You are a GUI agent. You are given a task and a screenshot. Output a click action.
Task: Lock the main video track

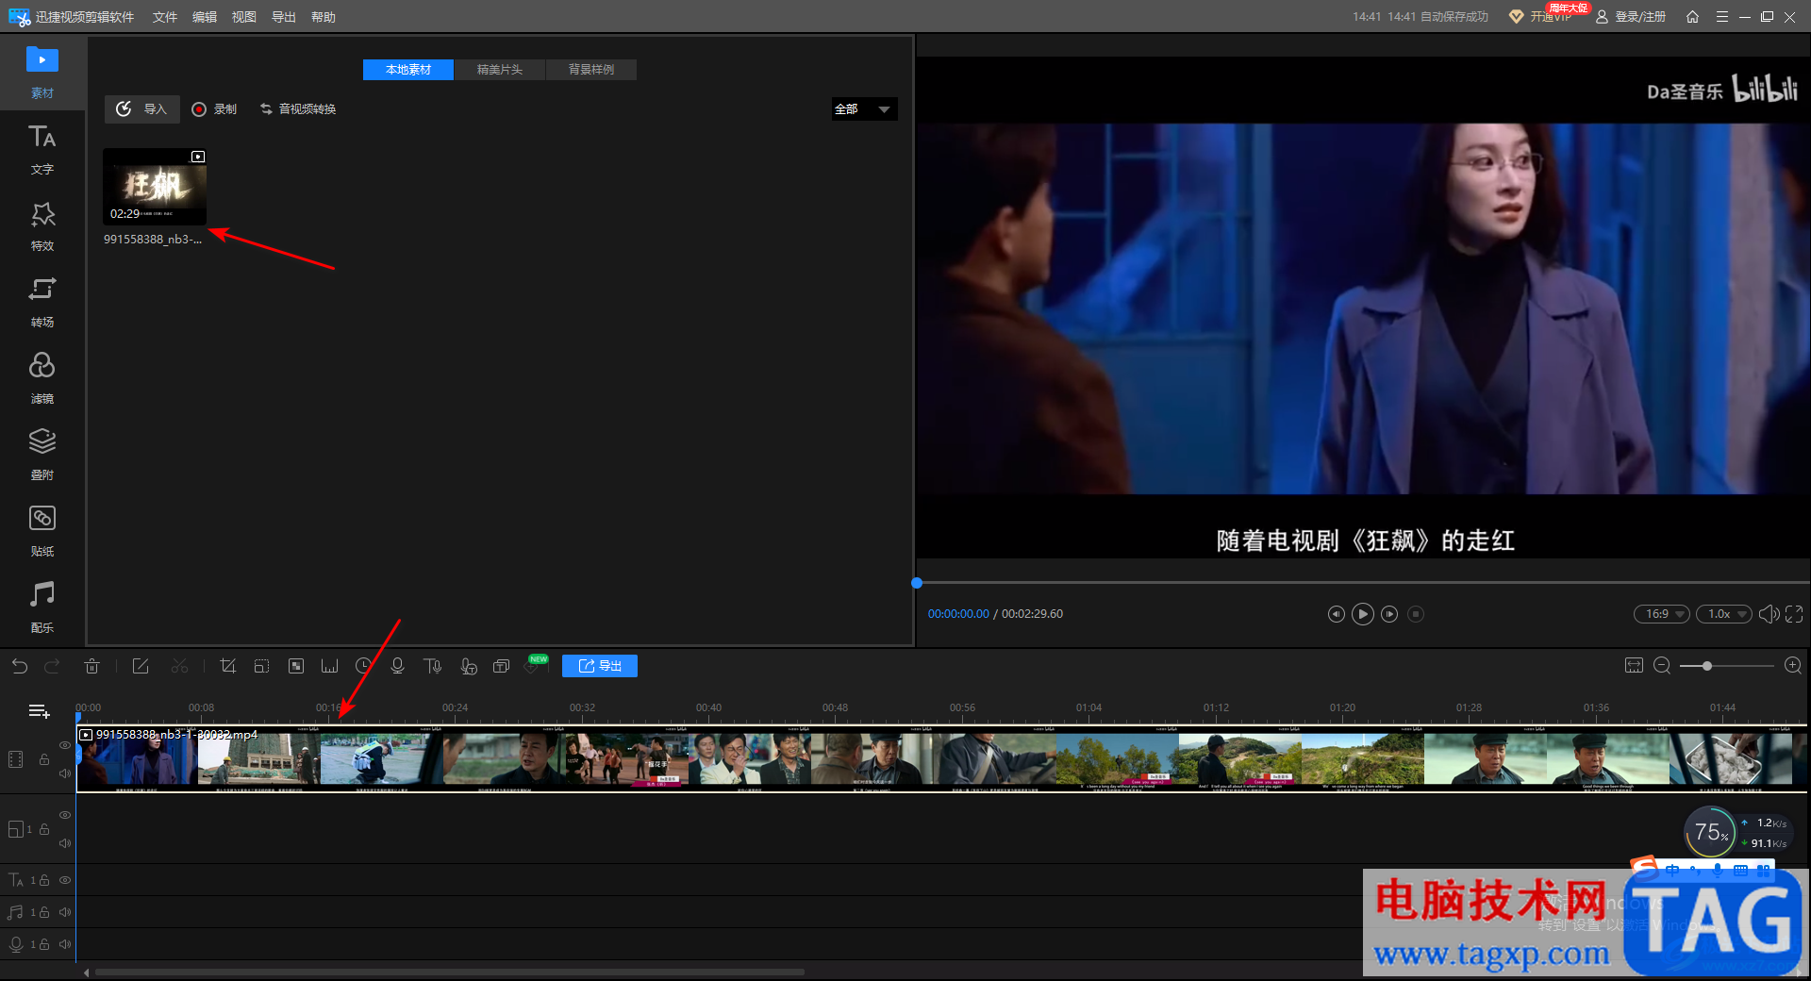pyautogui.click(x=44, y=759)
